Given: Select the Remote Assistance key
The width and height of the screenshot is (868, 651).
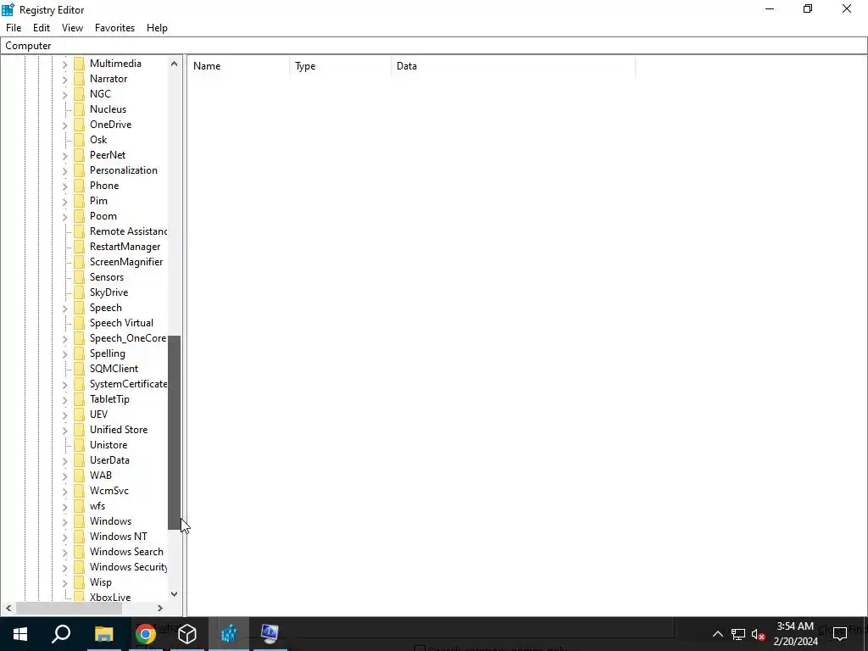Looking at the screenshot, I should coord(129,231).
